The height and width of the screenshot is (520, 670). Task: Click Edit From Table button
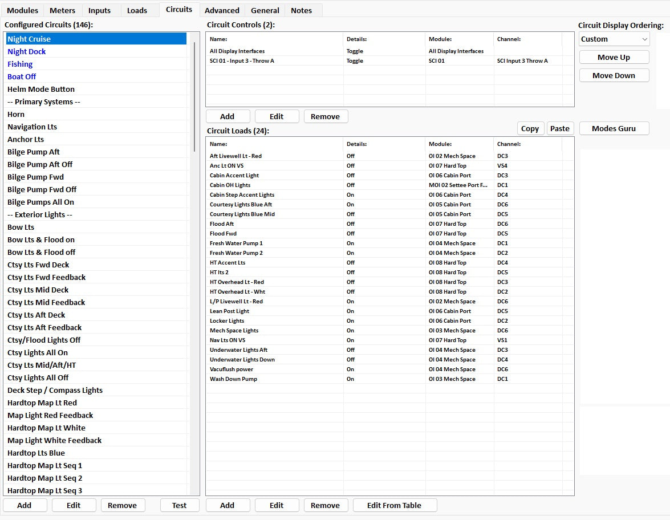[x=394, y=505]
